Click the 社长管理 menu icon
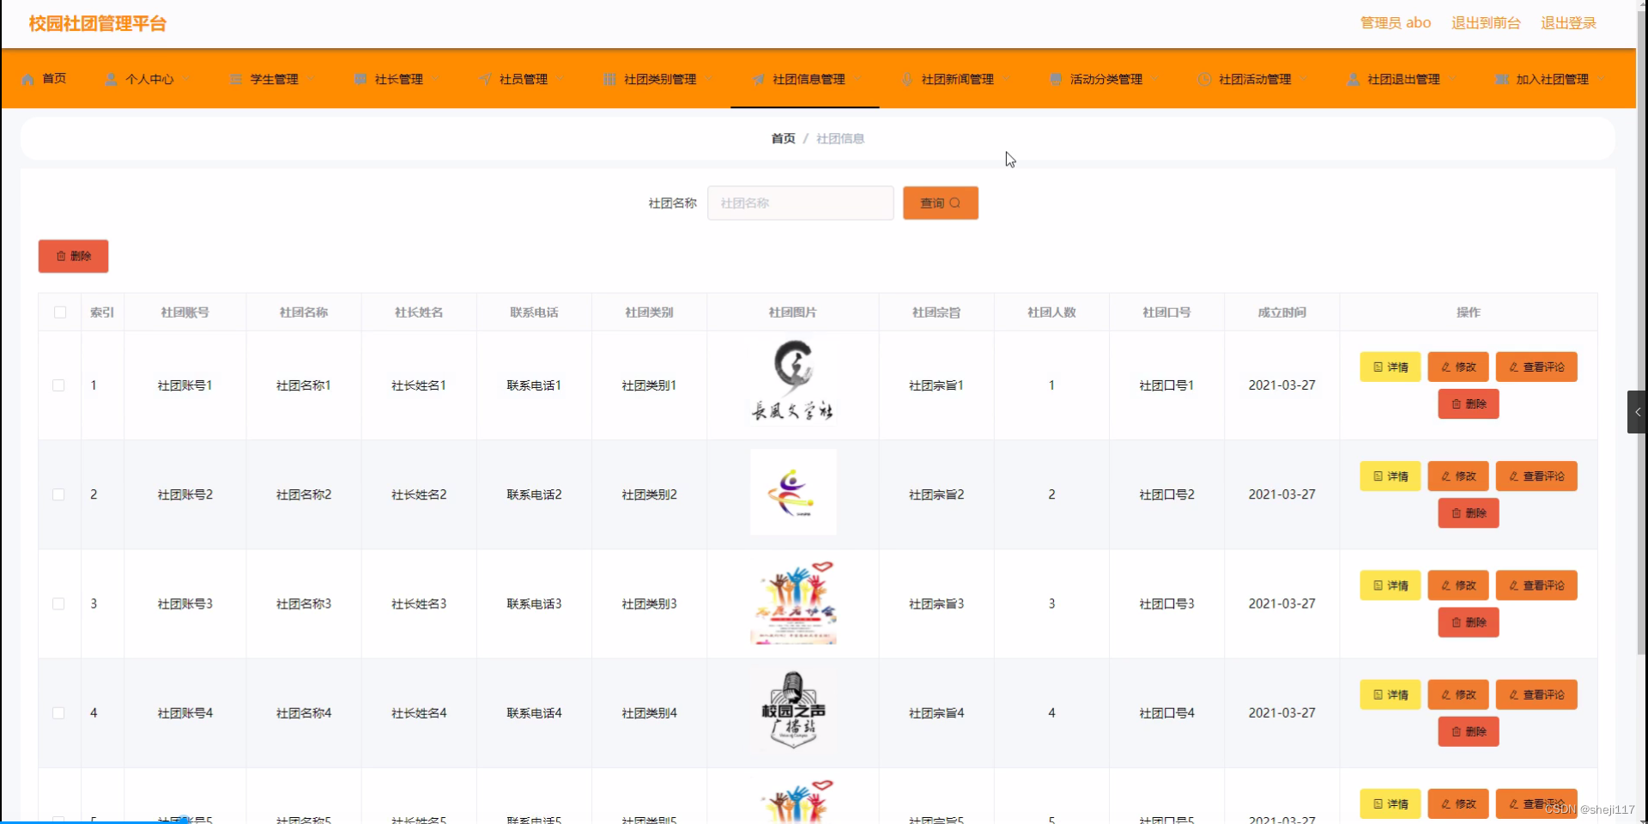This screenshot has width=1648, height=824. point(360,79)
